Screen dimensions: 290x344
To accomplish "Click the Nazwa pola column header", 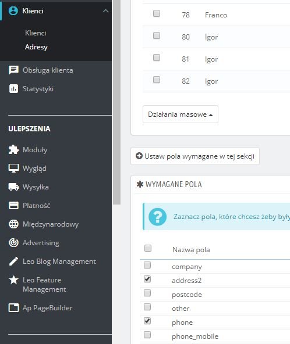I will pos(191,250).
